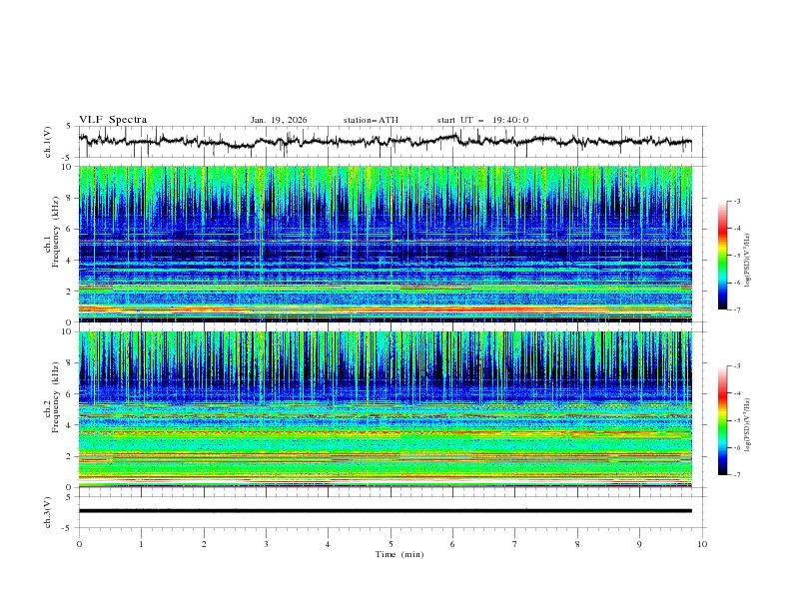Click the time axis tick label "5"

(x=391, y=544)
